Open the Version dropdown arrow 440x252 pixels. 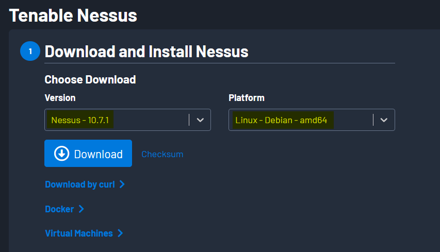201,120
